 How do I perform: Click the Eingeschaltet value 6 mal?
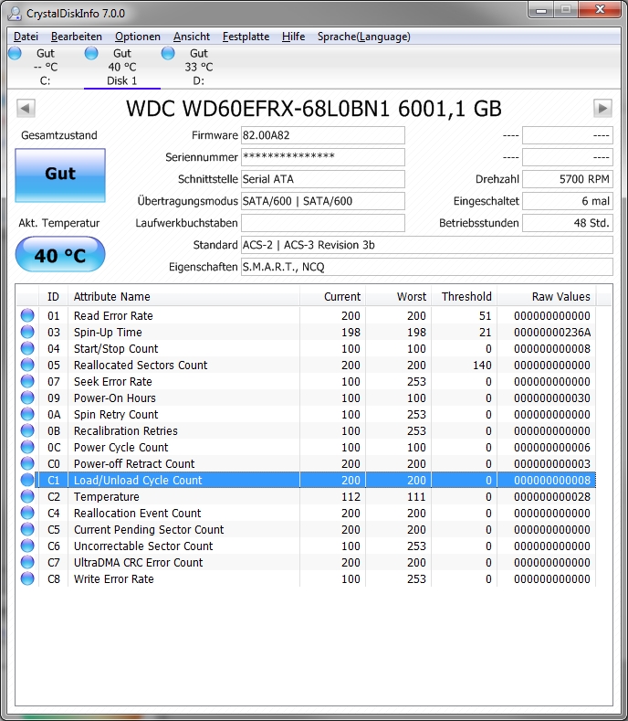coord(568,201)
